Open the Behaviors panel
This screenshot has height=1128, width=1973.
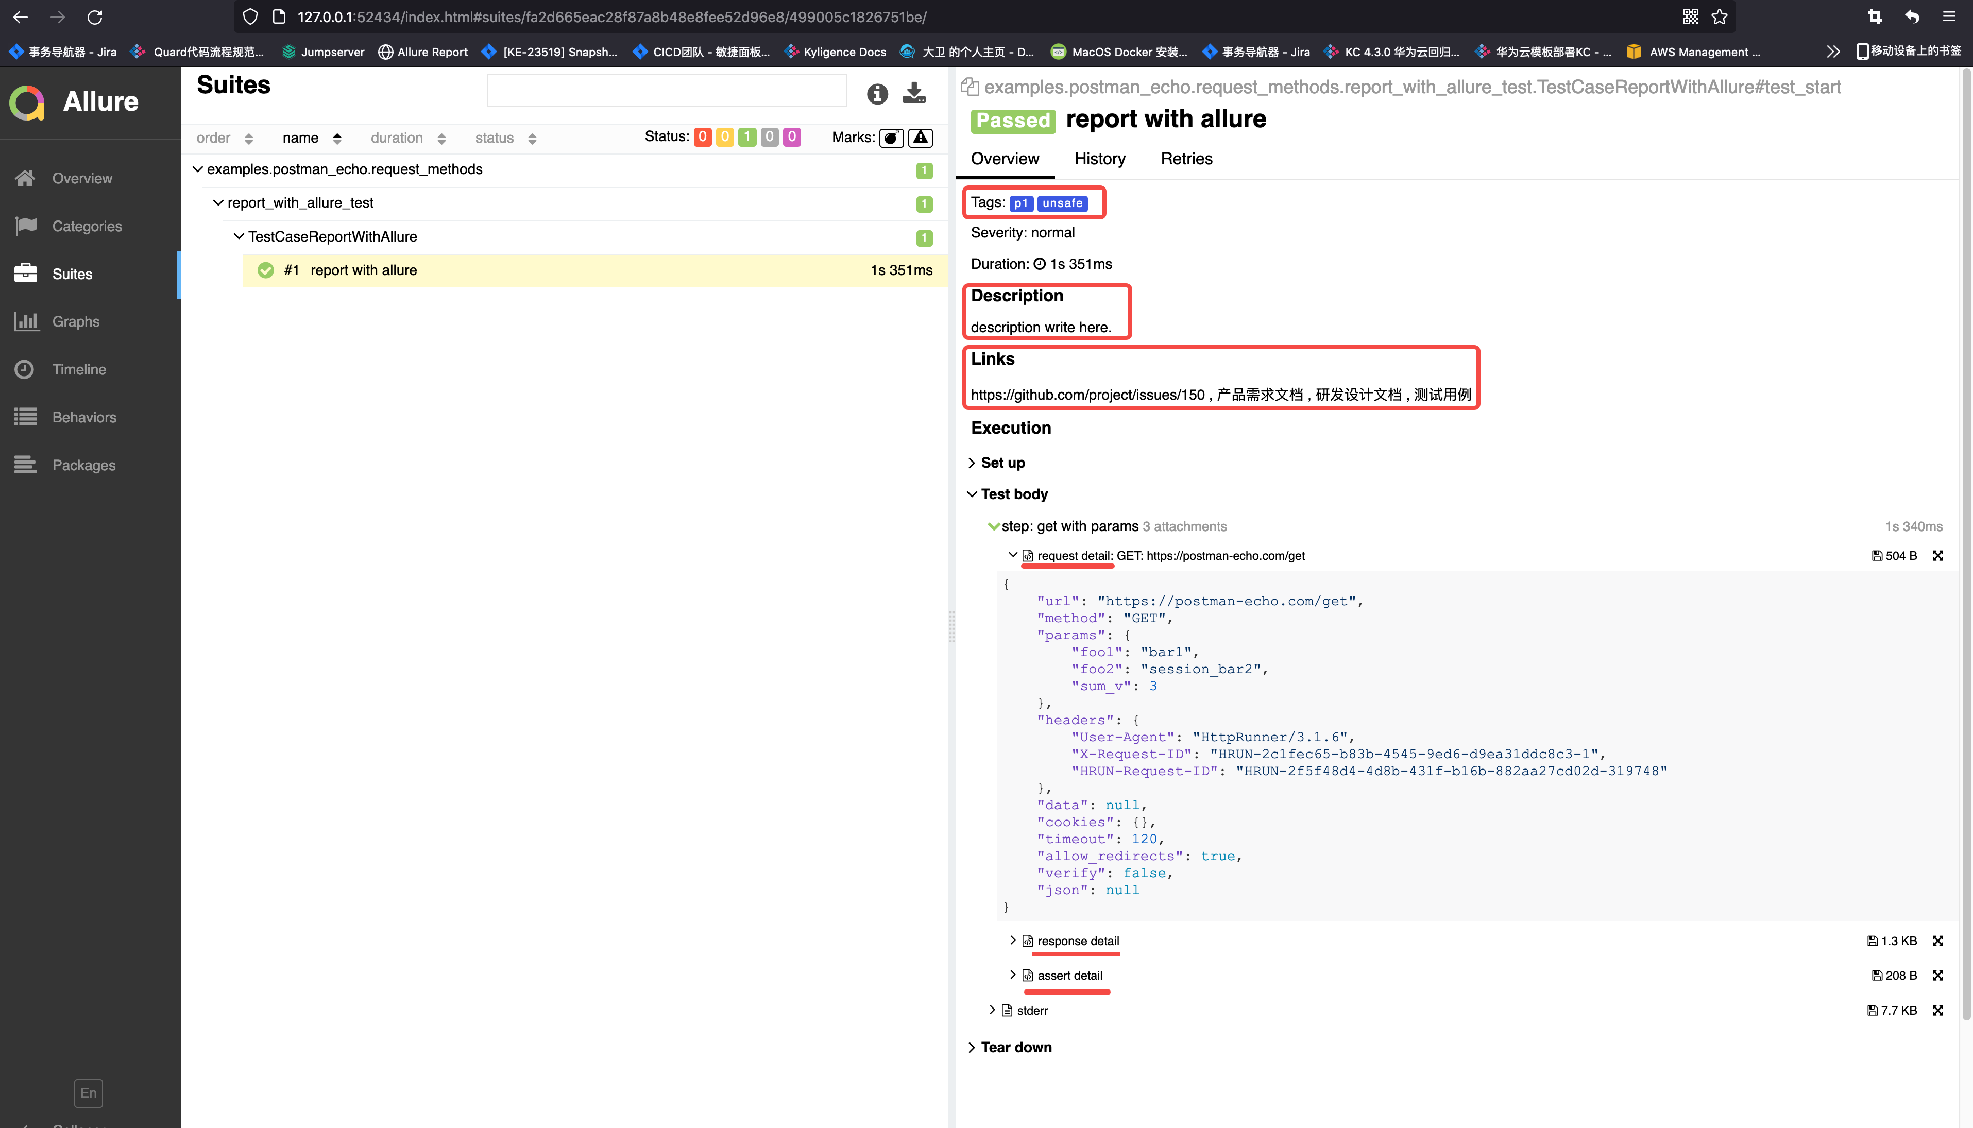click(x=84, y=417)
